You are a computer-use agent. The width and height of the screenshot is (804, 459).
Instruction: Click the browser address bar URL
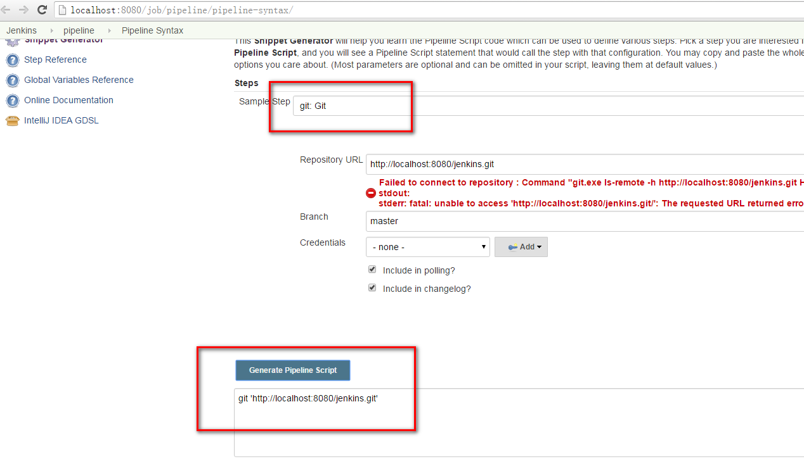coord(181,10)
